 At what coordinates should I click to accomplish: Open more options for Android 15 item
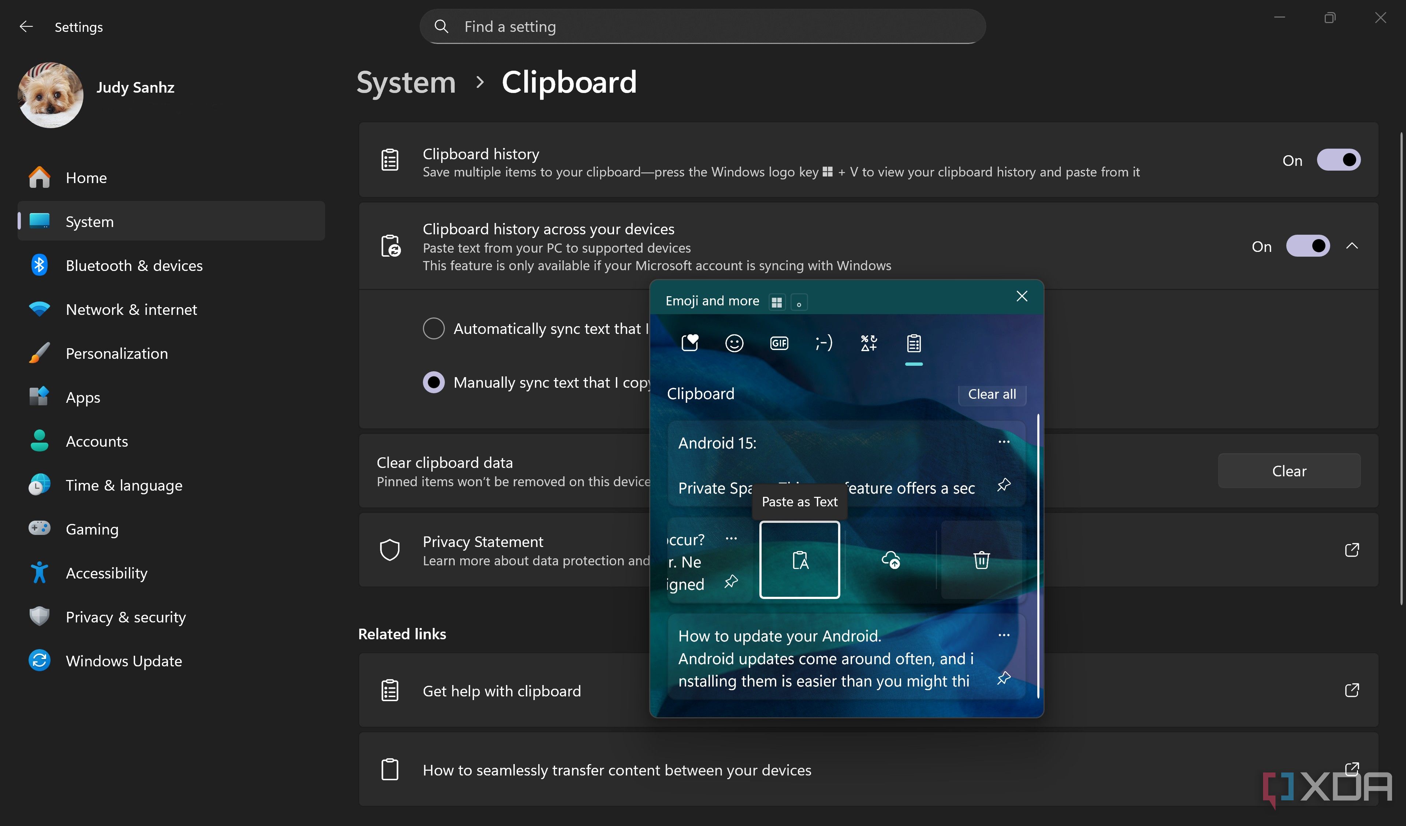click(x=1004, y=442)
